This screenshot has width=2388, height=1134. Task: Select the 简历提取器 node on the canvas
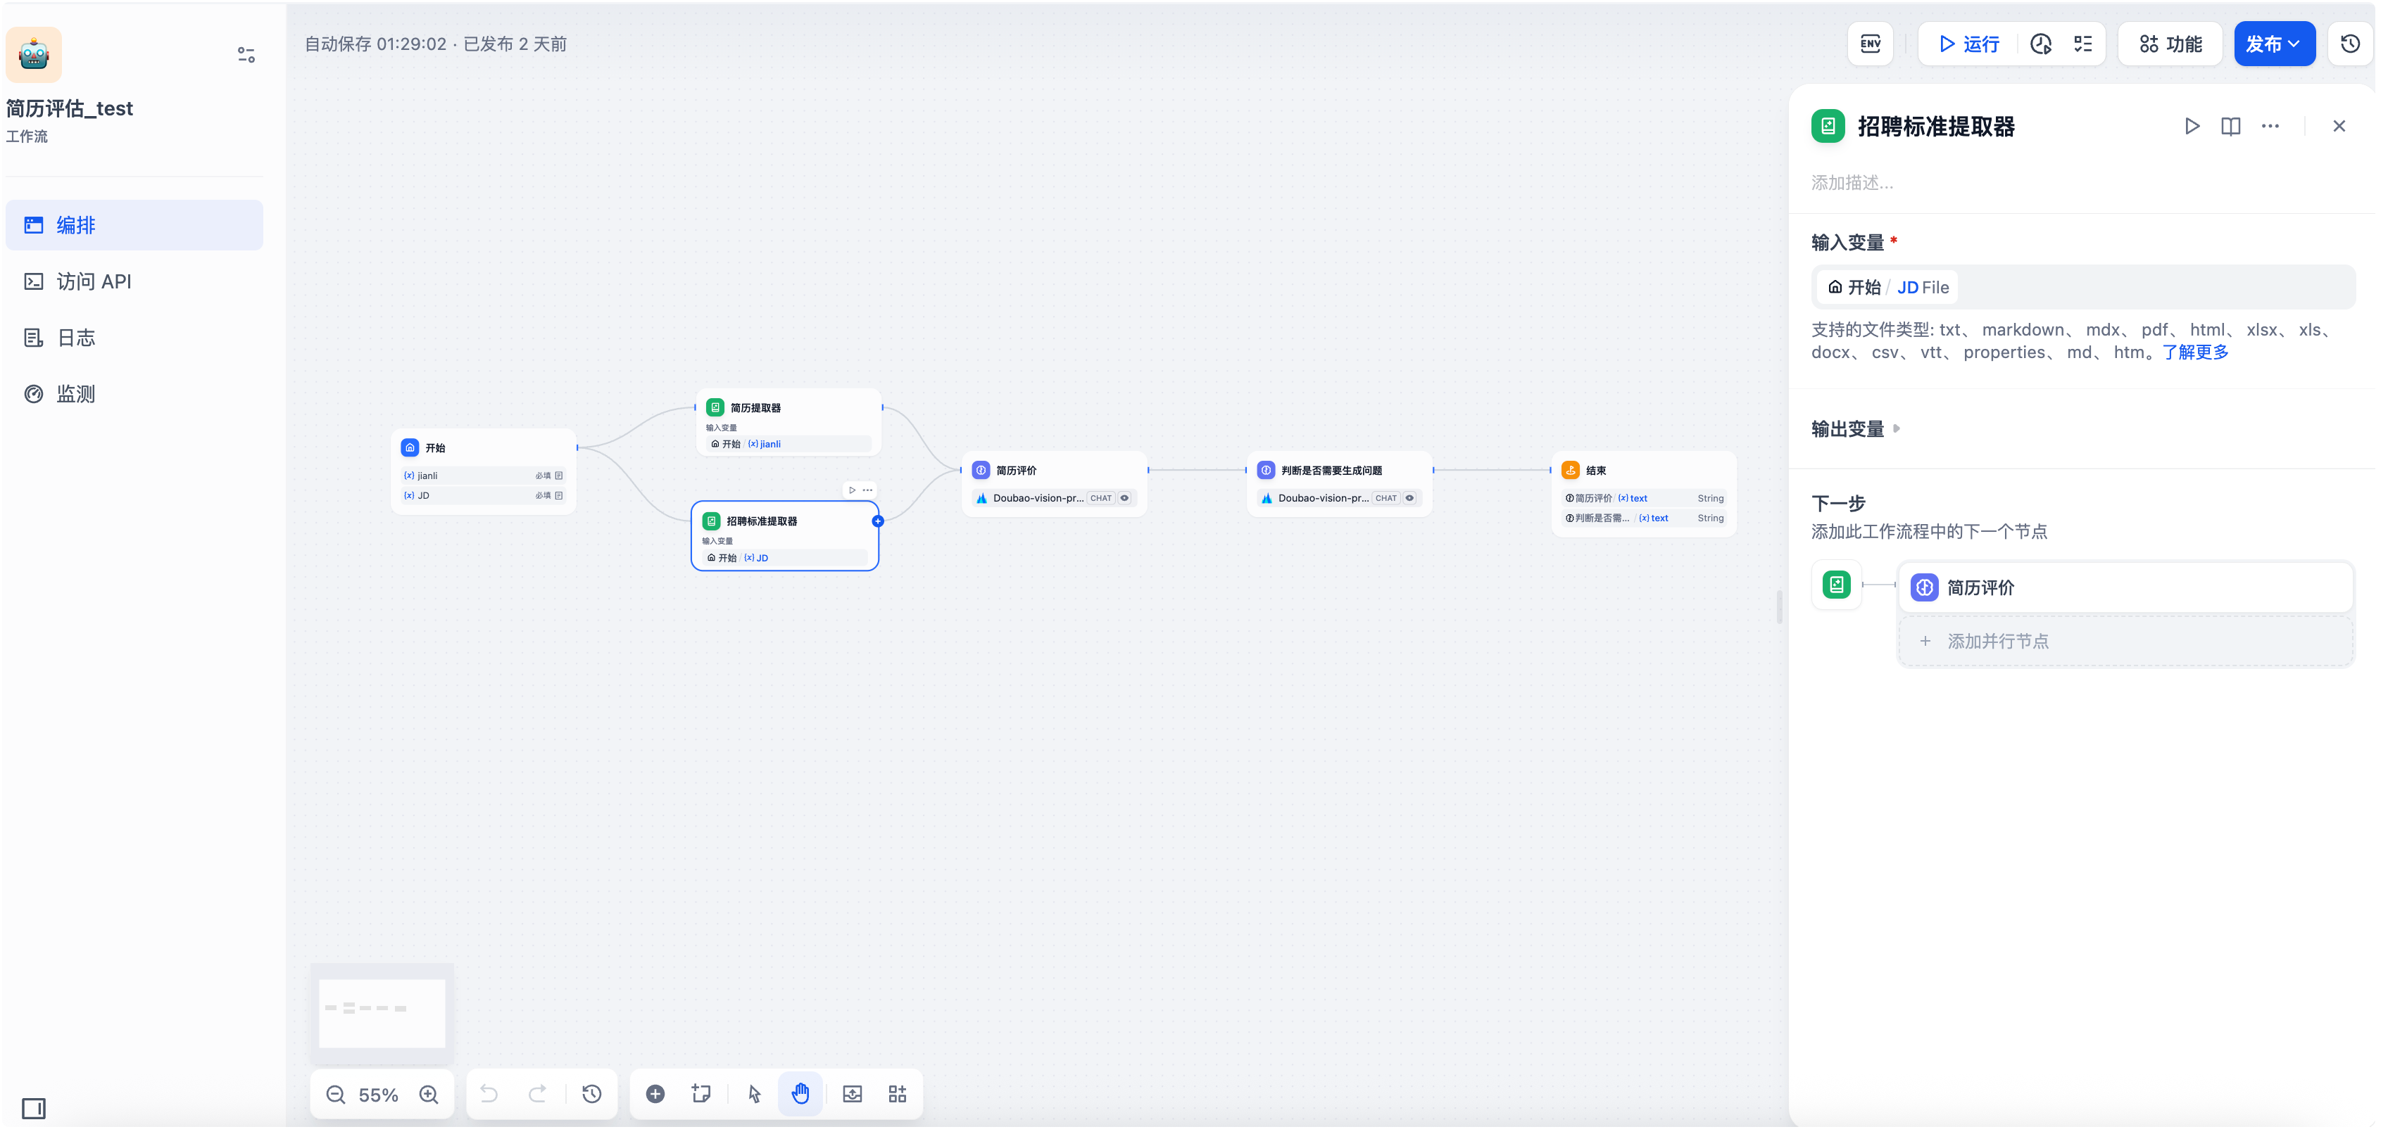[x=788, y=423]
